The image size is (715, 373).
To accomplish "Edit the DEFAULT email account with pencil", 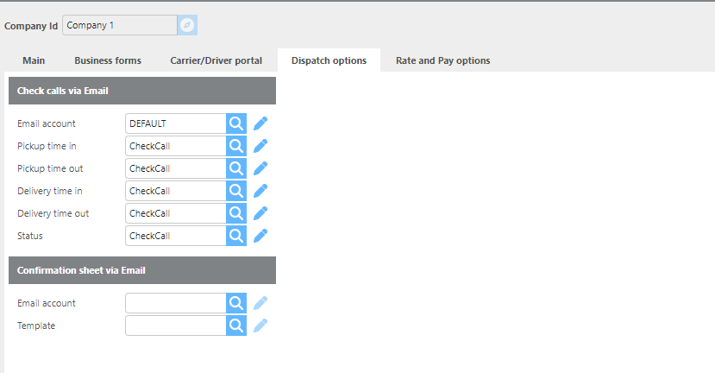I will tap(260, 123).
